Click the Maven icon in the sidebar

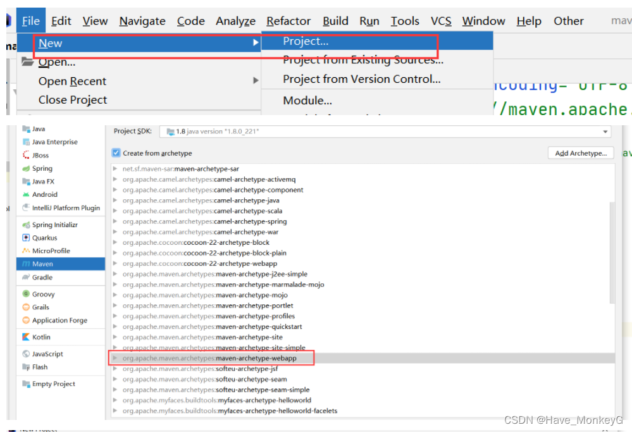click(26, 264)
